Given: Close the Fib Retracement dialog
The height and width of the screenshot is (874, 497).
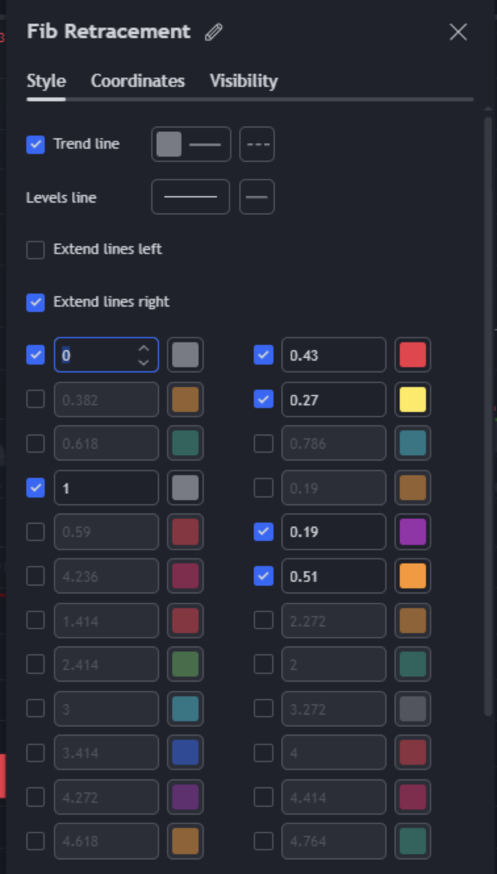Looking at the screenshot, I should coord(458,32).
